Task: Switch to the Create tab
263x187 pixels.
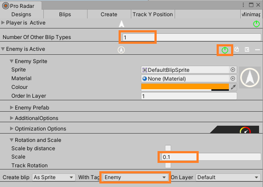Action: coord(109,14)
